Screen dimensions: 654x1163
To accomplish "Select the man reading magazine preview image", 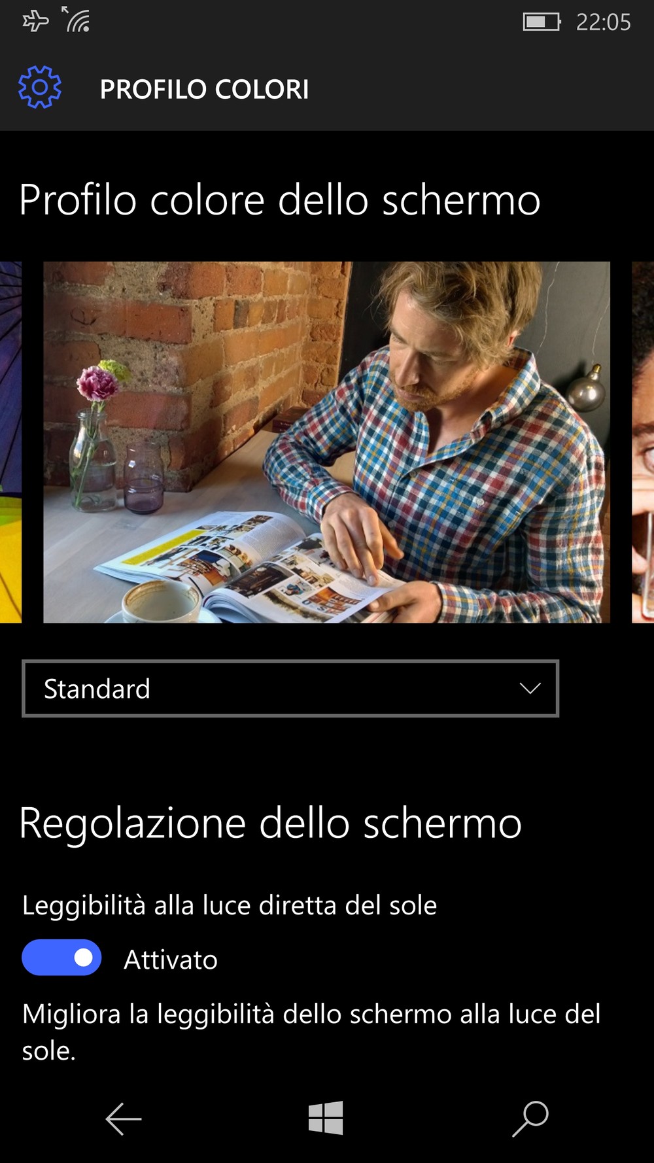I will pyautogui.click(x=326, y=442).
